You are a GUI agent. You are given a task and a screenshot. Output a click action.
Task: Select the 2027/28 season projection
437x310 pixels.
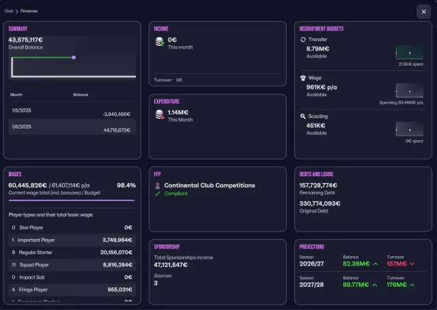tap(311, 285)
